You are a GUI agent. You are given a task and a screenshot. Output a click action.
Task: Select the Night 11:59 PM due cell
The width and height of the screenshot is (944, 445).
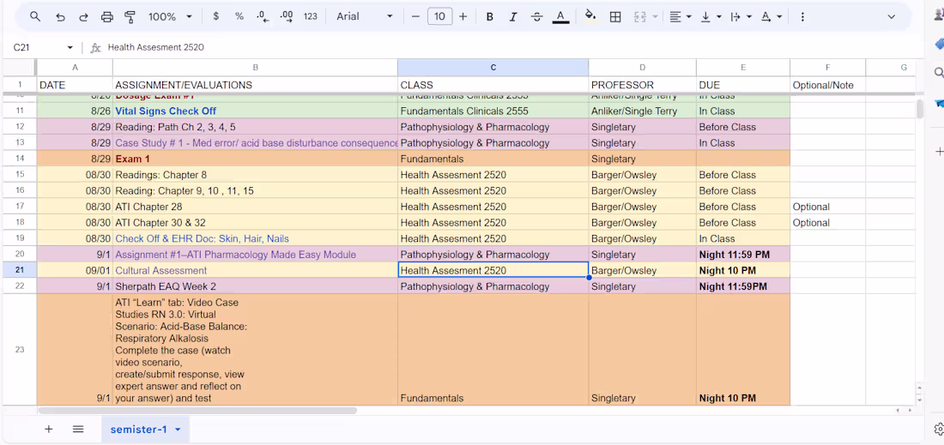(x=743, y=255)
